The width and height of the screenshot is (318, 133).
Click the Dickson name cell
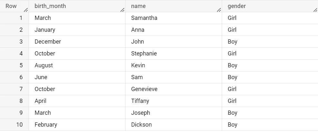pyautogui.click(x=141, y=125)
